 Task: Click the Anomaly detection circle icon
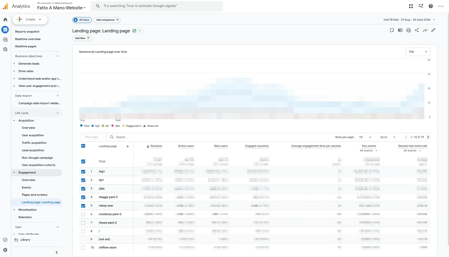pyautogui.click(x=408, y=30)
